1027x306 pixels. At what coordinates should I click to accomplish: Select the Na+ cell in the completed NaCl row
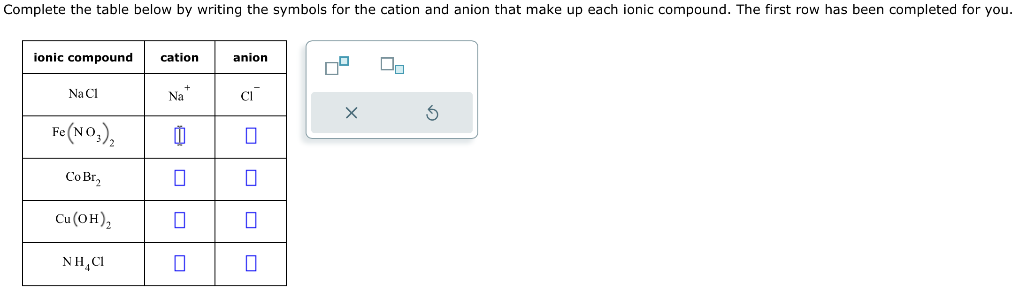[178, 93]
